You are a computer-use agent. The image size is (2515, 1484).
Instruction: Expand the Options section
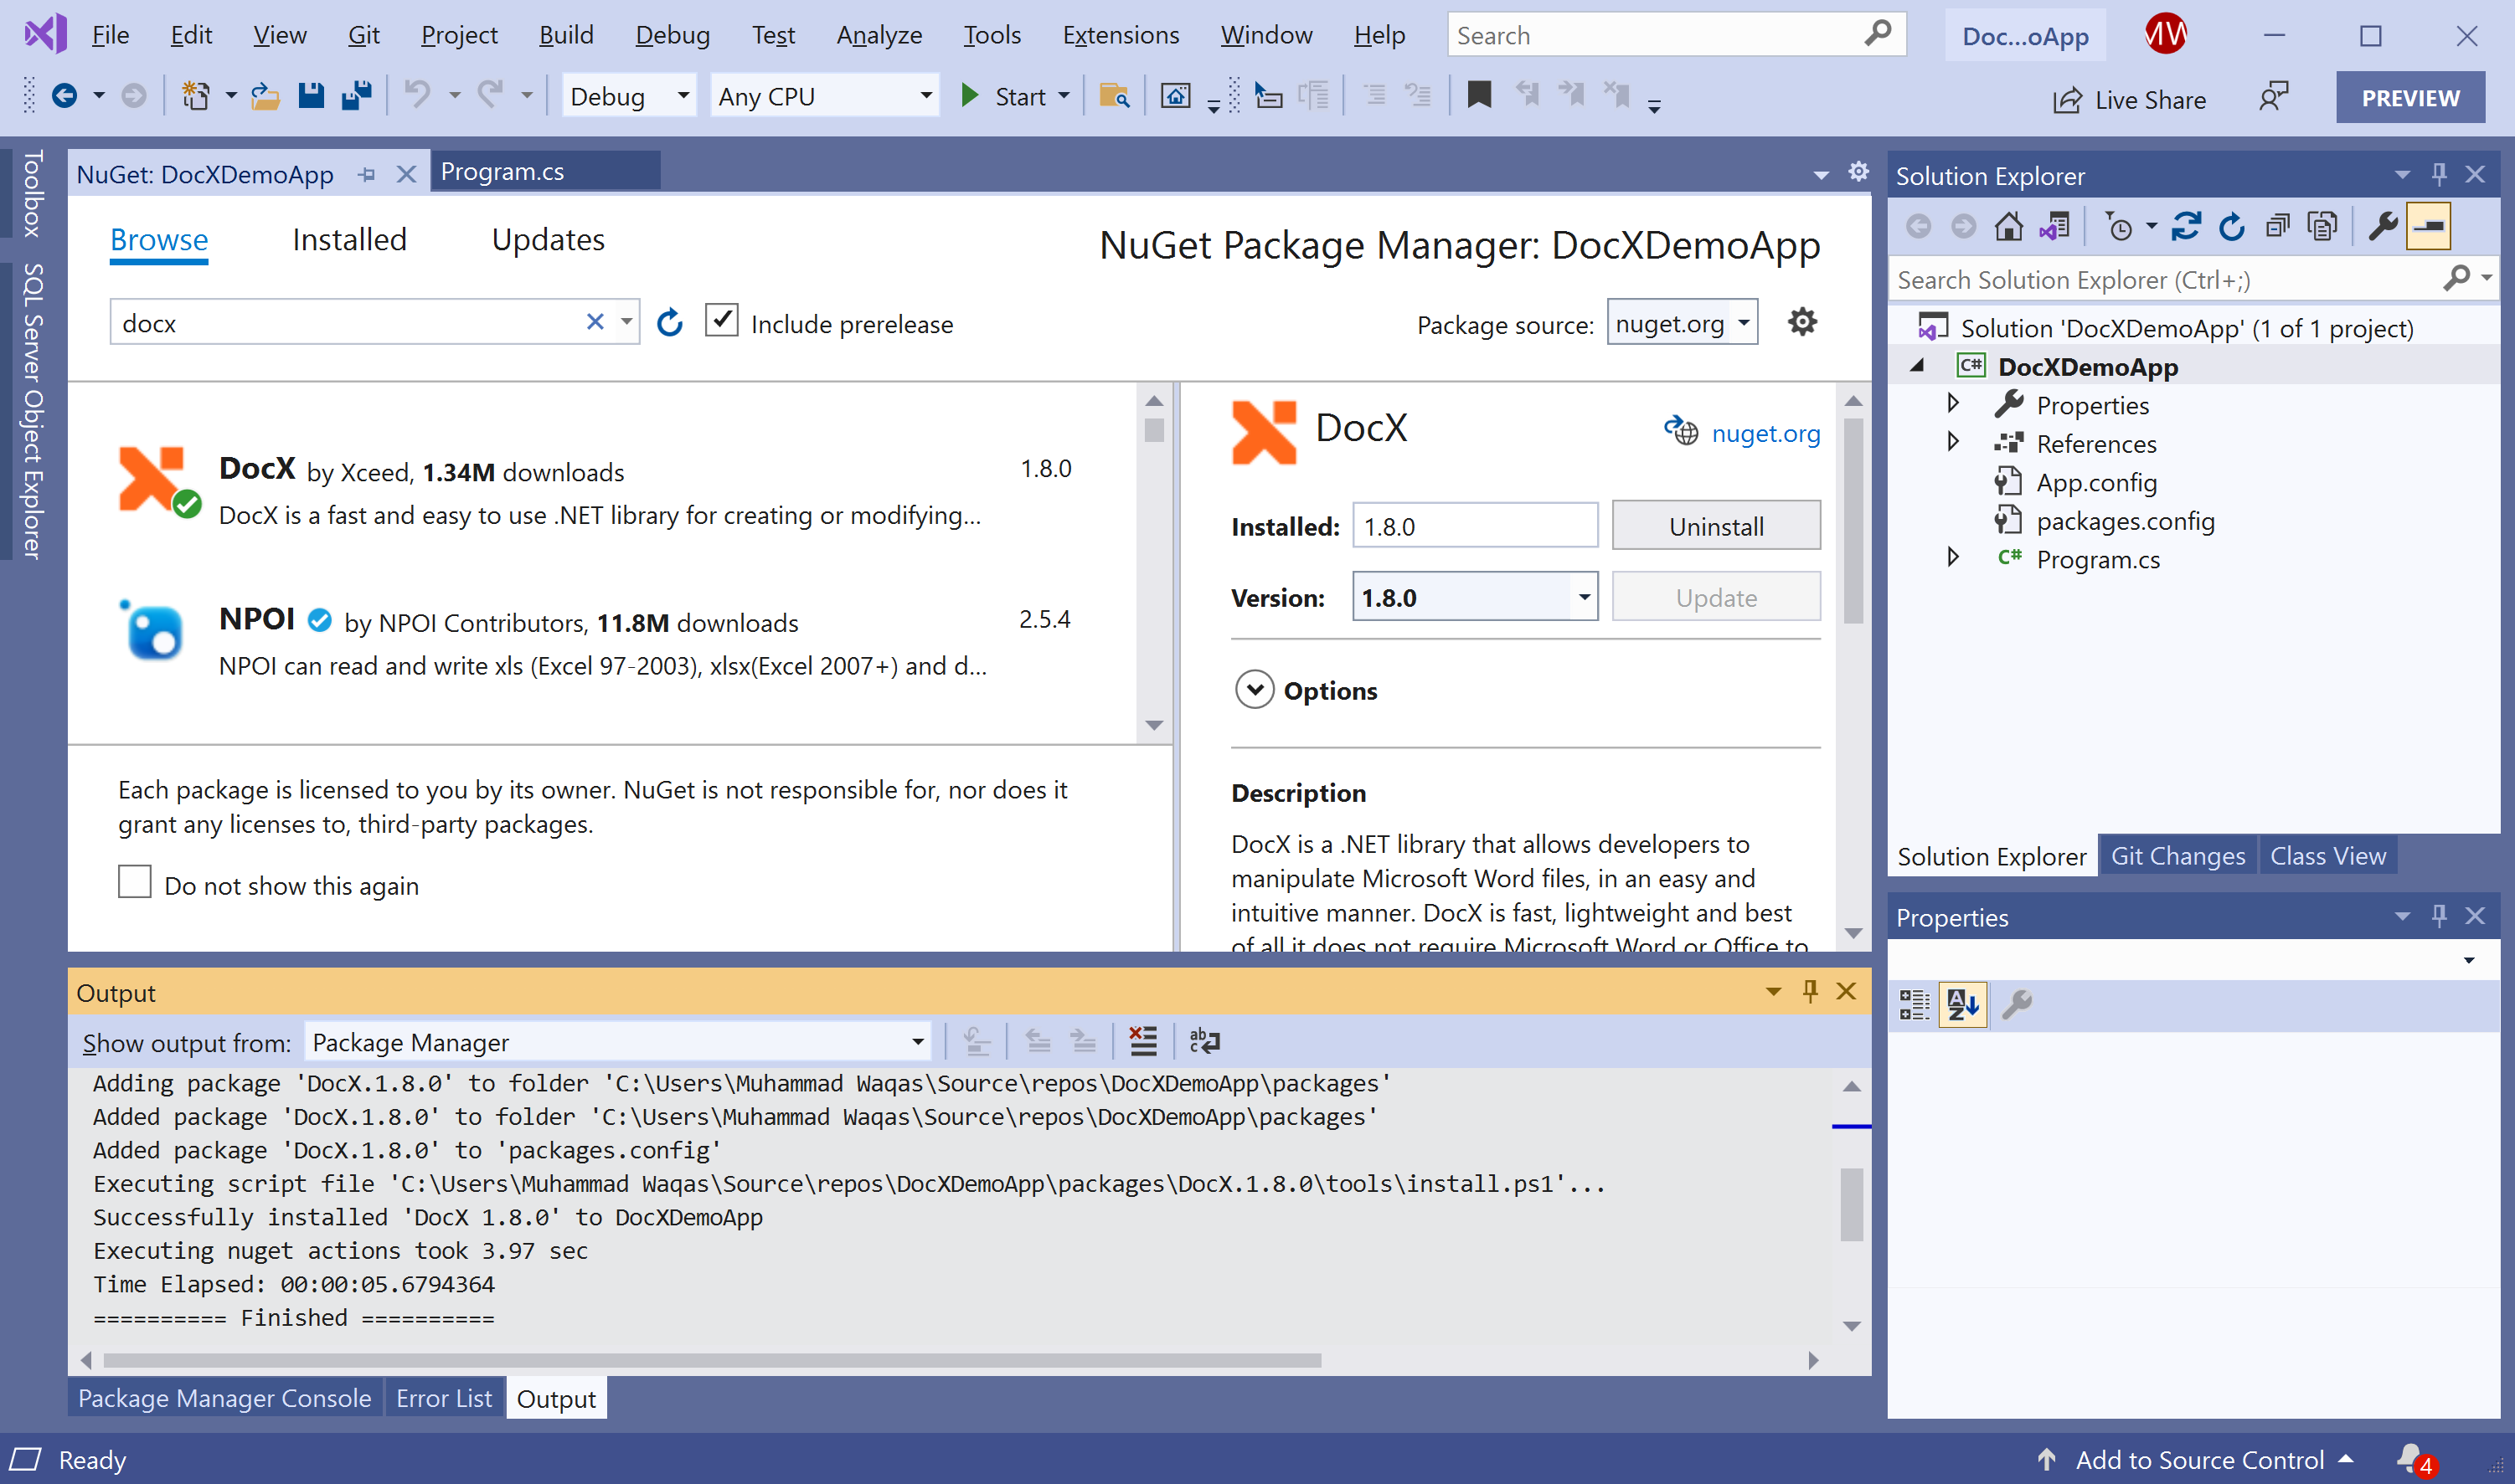point(1255,690)
